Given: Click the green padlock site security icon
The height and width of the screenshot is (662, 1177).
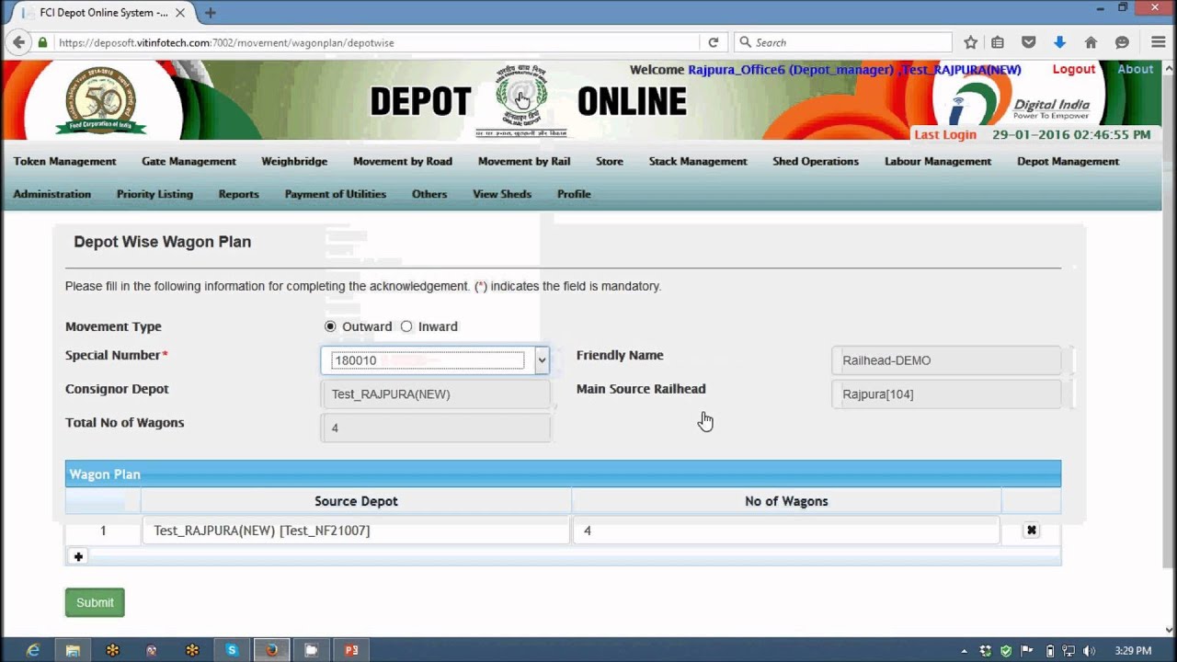Looking at the screenshot, I should click(x=42, y=42).
